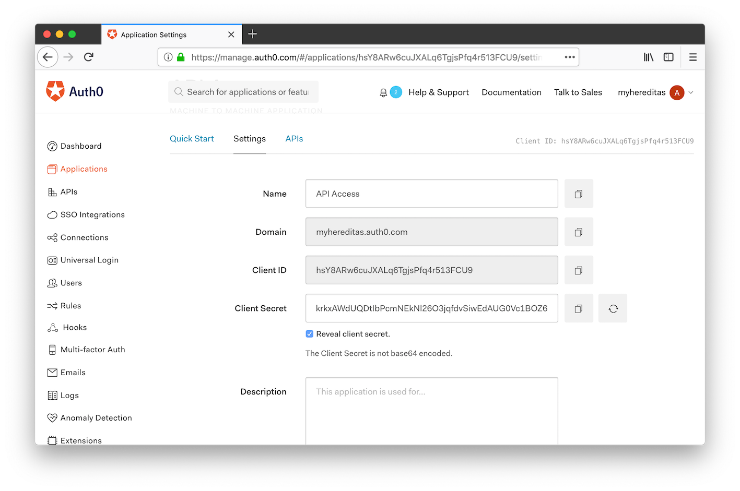Viewport: 740px width, 491px height.
Task: Open Extensions in sidebar
Action: [81, 440]
